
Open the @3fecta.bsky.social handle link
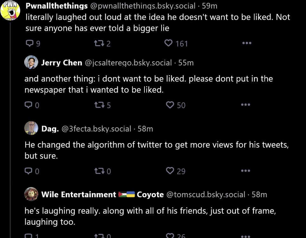click(x=96, y=129)
